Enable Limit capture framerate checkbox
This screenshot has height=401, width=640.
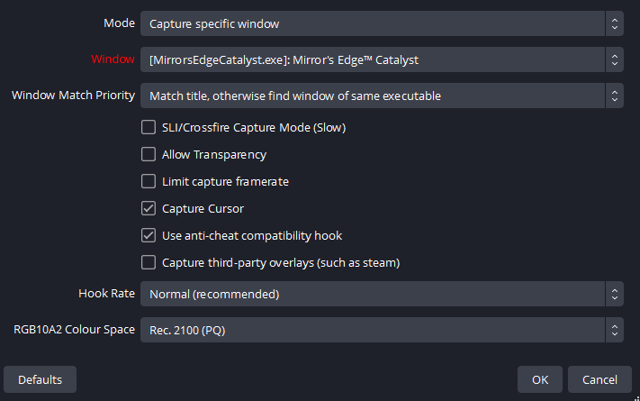(x=149, y=182)
